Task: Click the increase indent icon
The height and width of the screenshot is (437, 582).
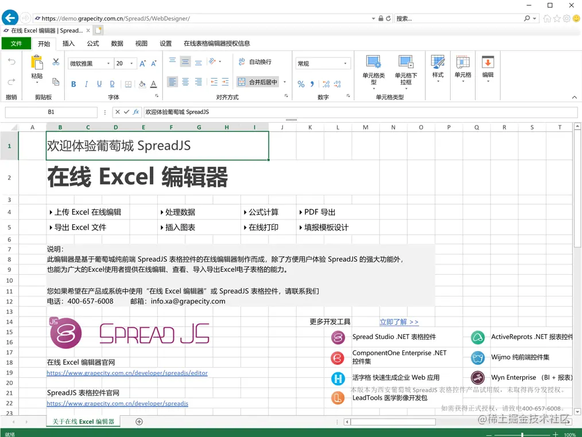Action: [x=226, y=81]
